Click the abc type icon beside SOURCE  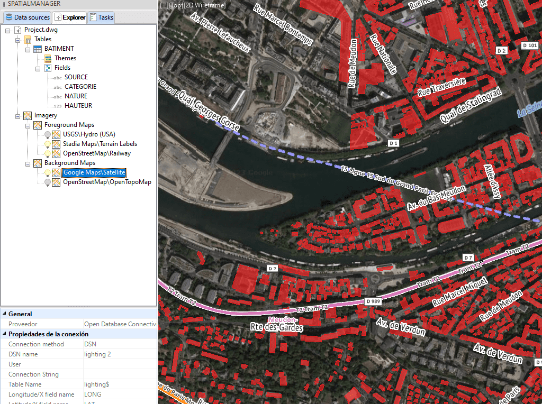(57, 78)
